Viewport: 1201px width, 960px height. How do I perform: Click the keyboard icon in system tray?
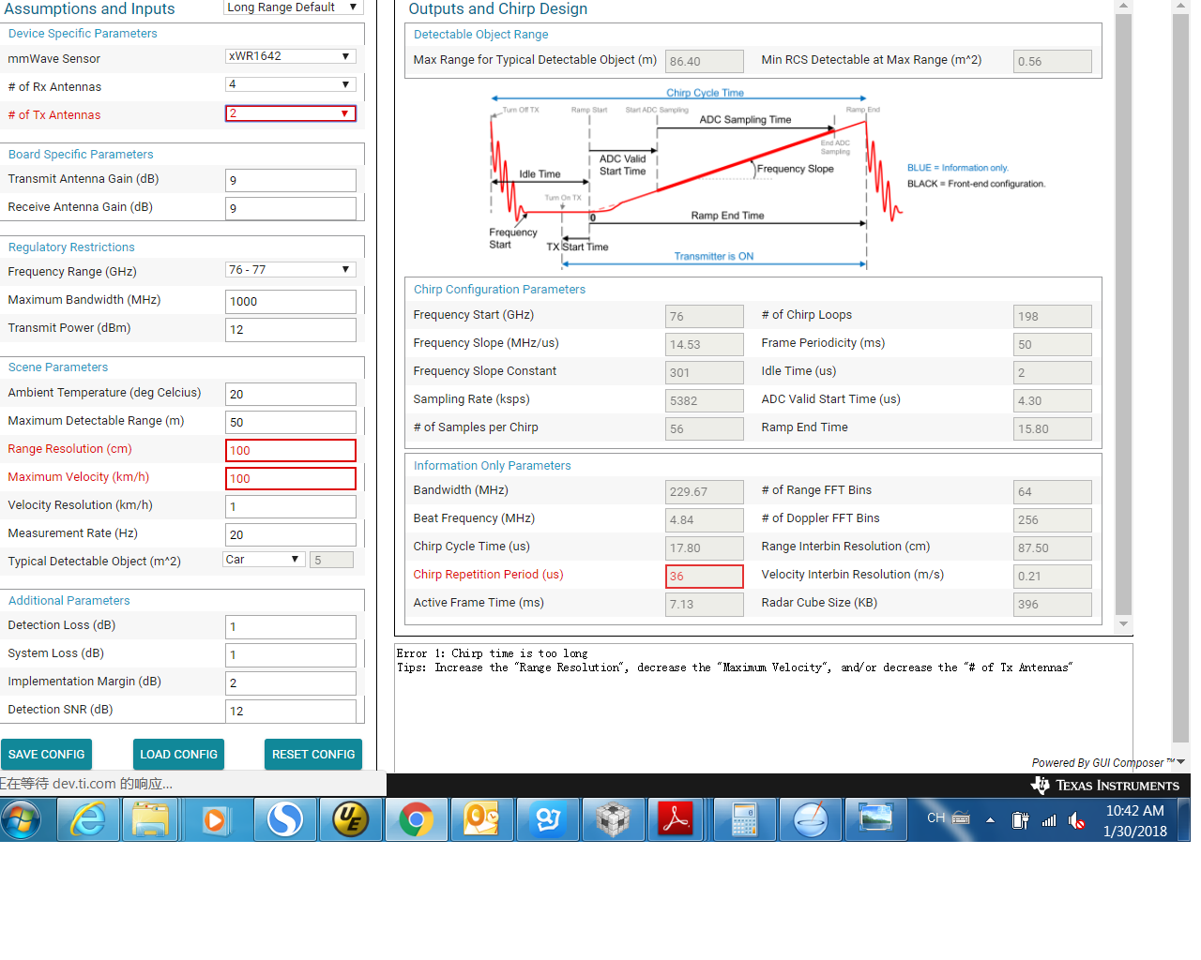pos(961,818)
